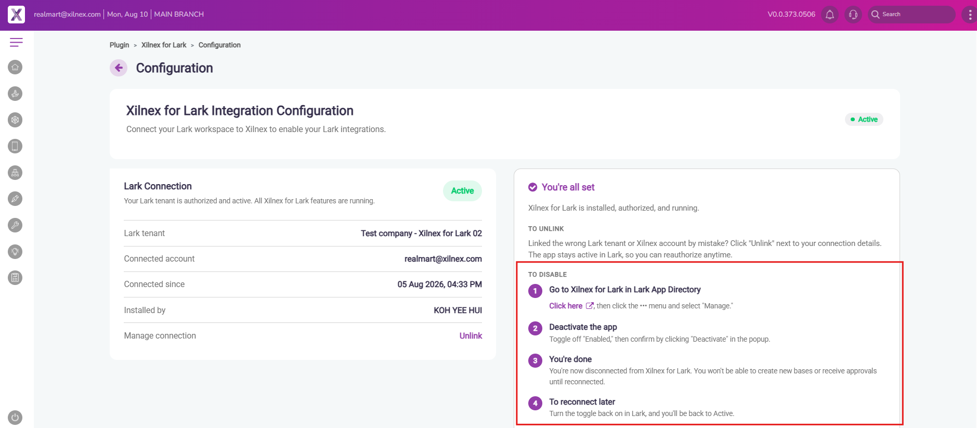Open the Xilnex logo in the top bar

(x=16, y=15)
